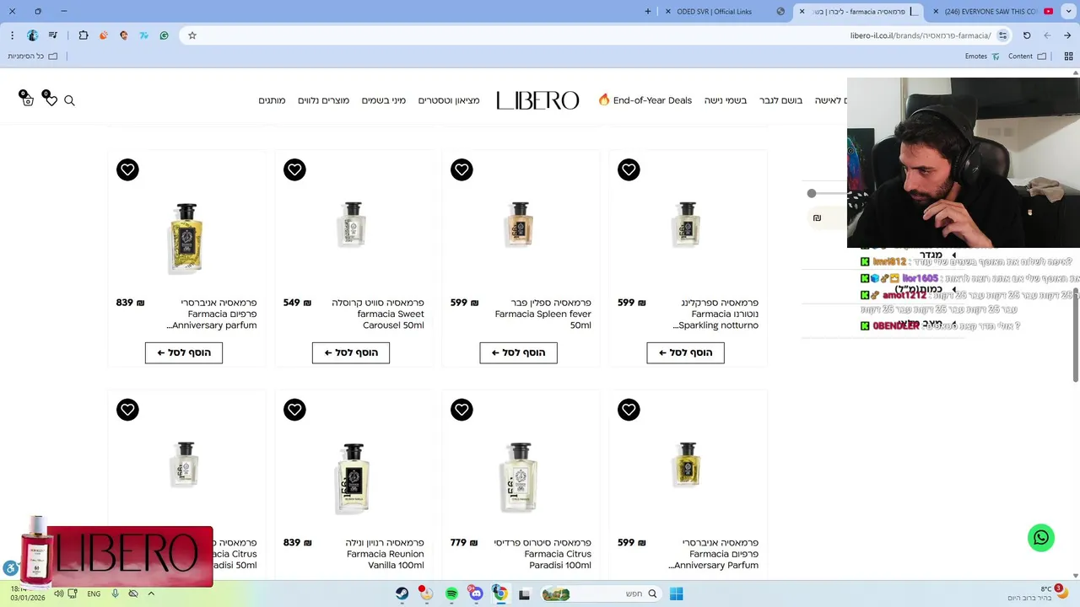Open the Spotify icon in the taskbar

click(x=451, y=594)
